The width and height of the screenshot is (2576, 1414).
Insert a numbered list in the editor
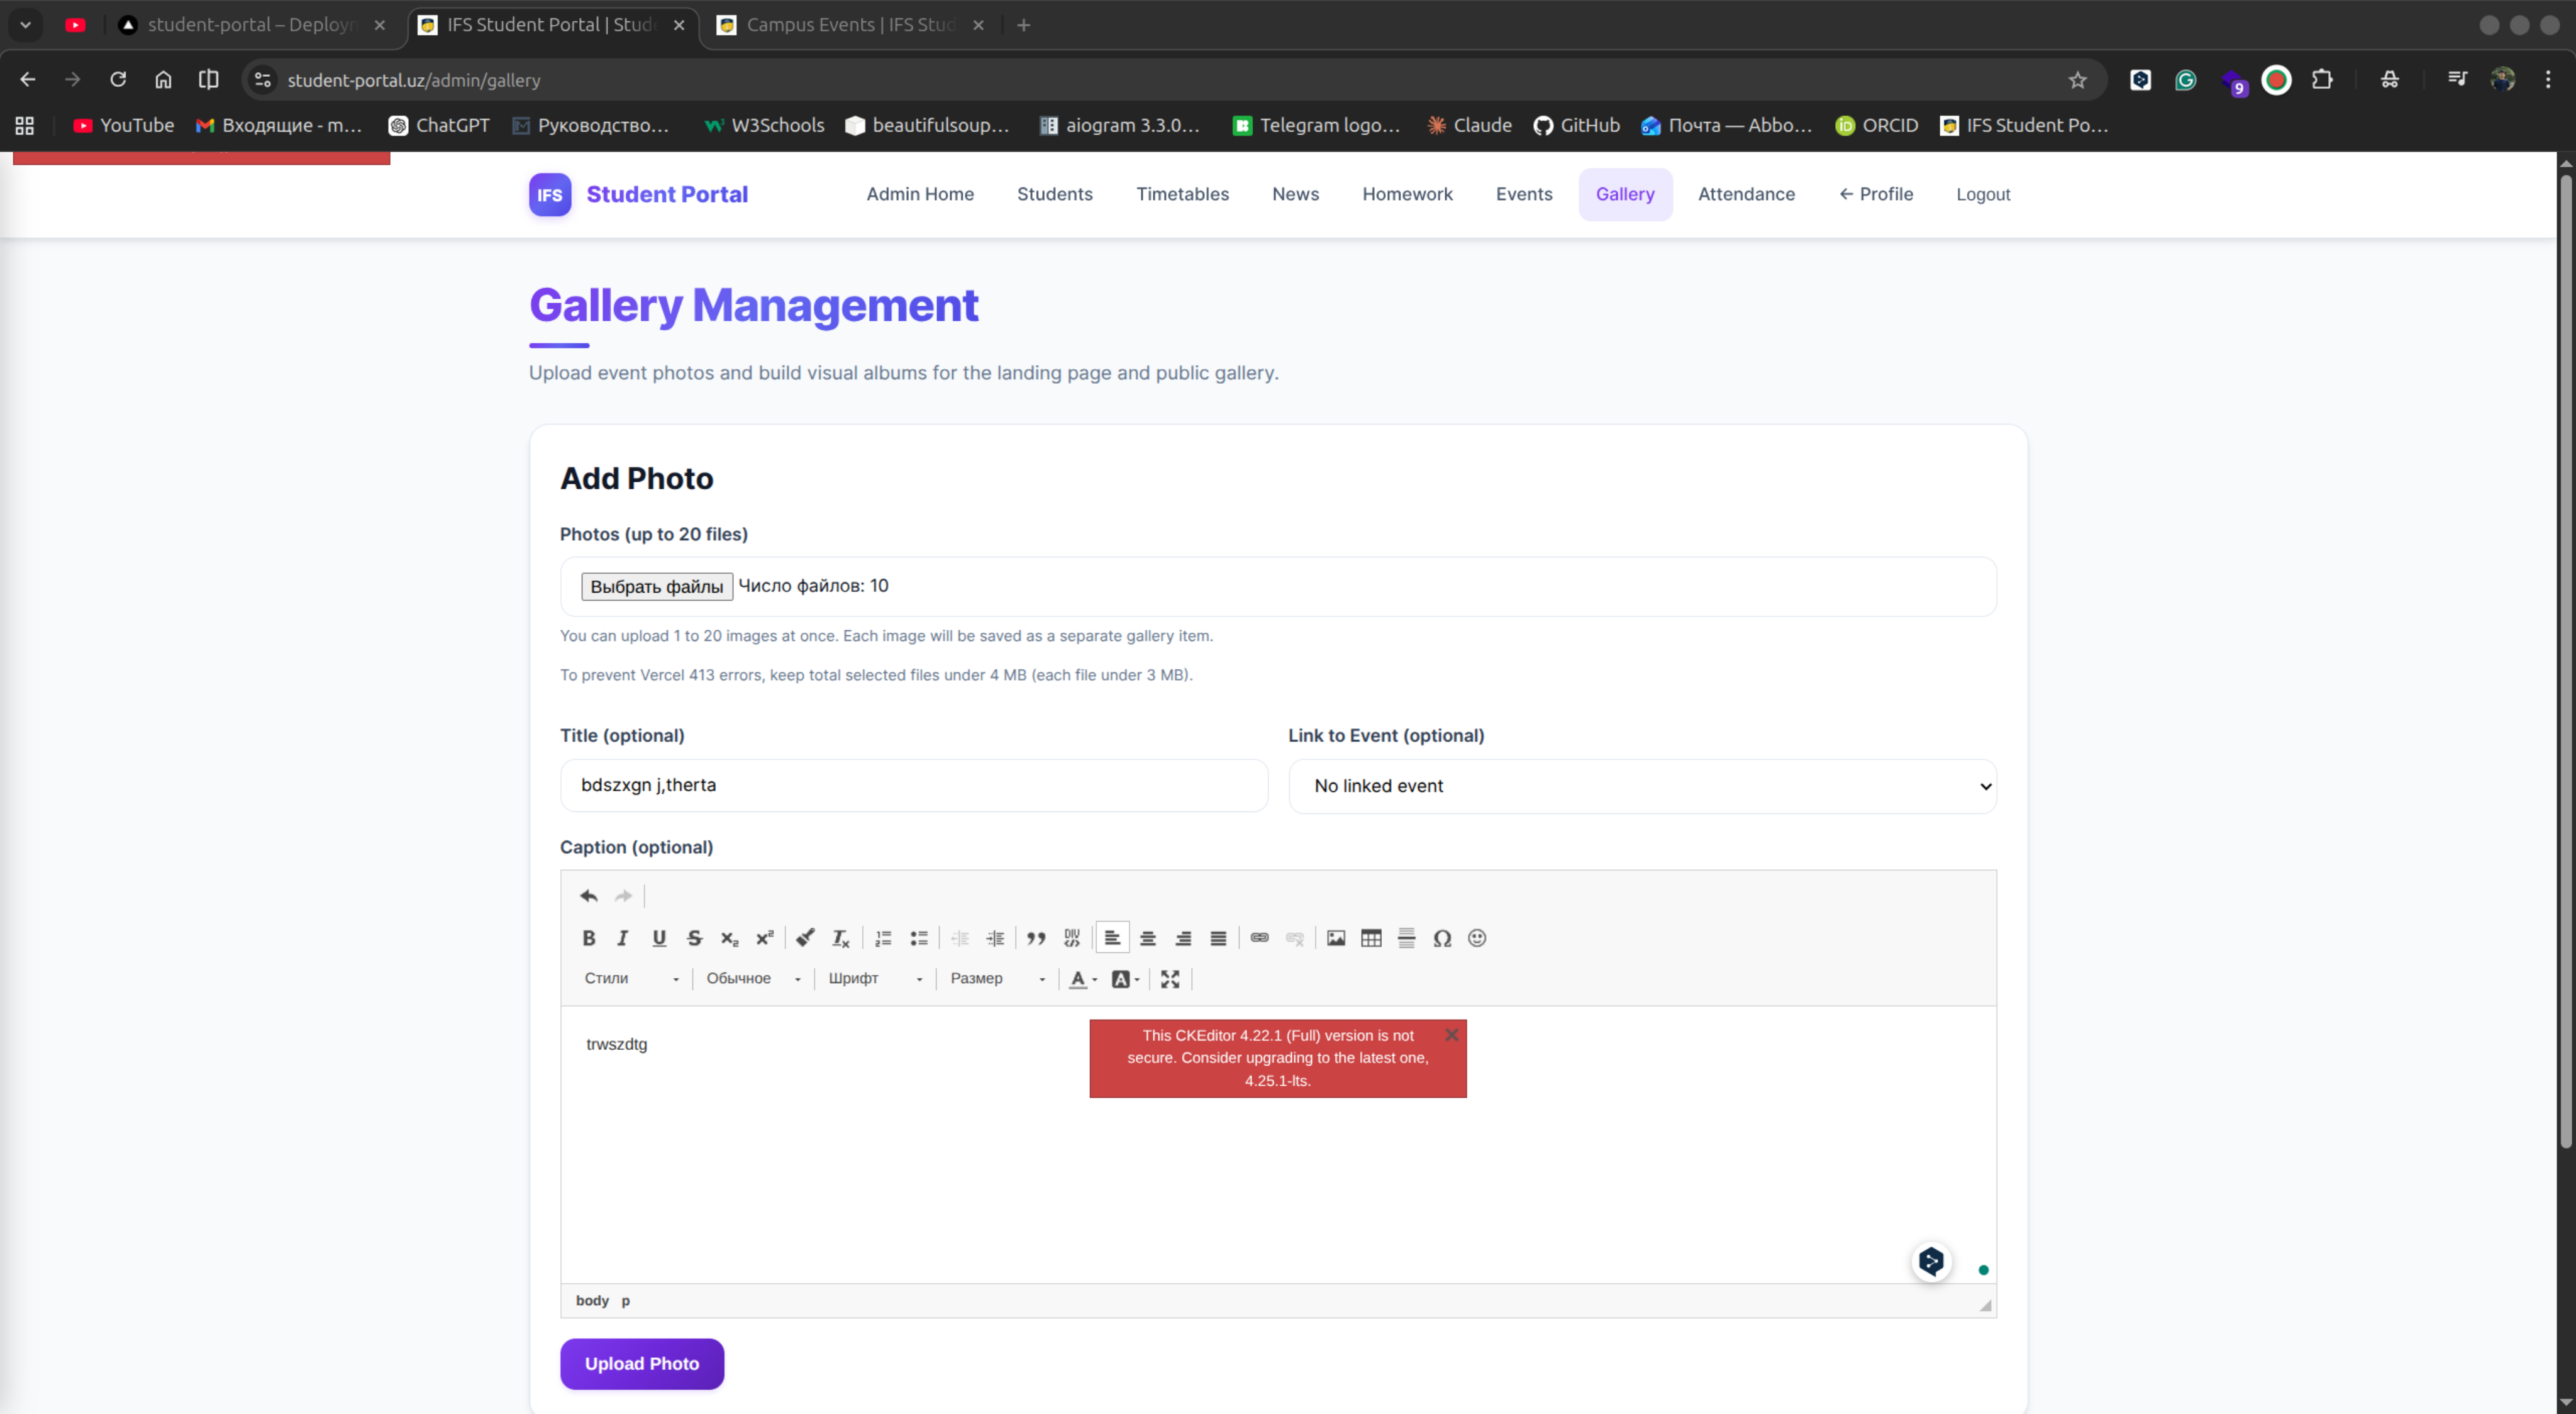(883, 938)
